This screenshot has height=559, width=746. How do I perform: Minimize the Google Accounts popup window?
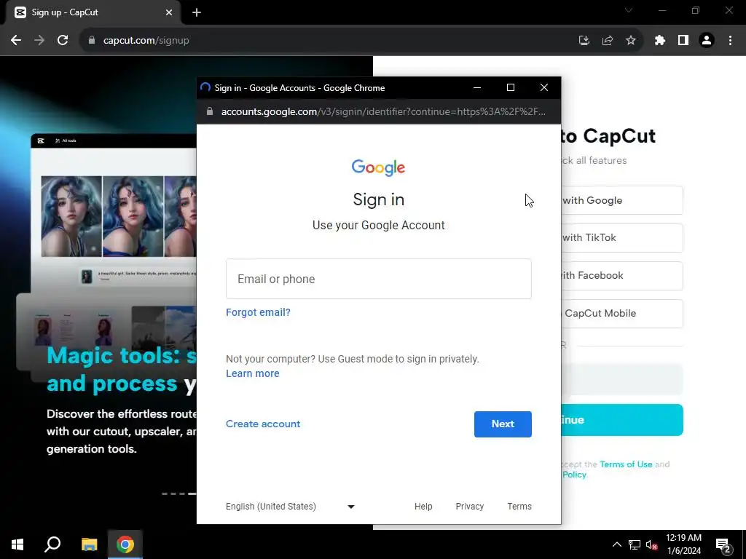tap(477, 87)
